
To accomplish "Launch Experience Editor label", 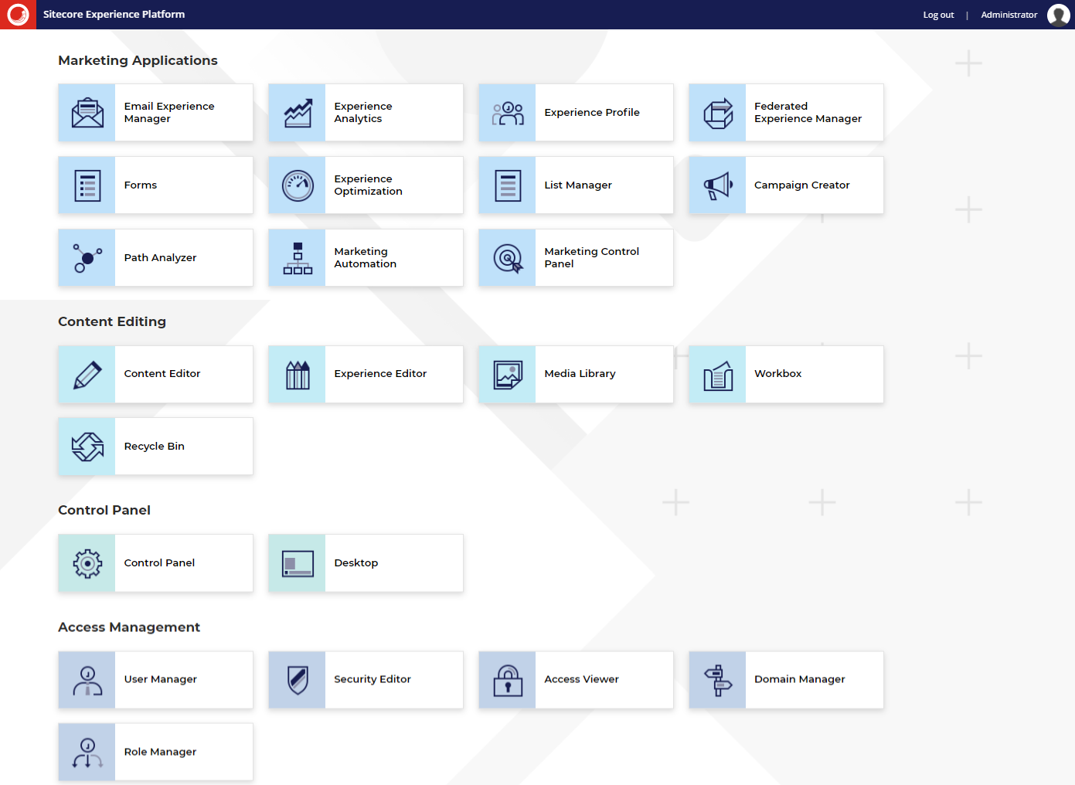I will 380,374.
